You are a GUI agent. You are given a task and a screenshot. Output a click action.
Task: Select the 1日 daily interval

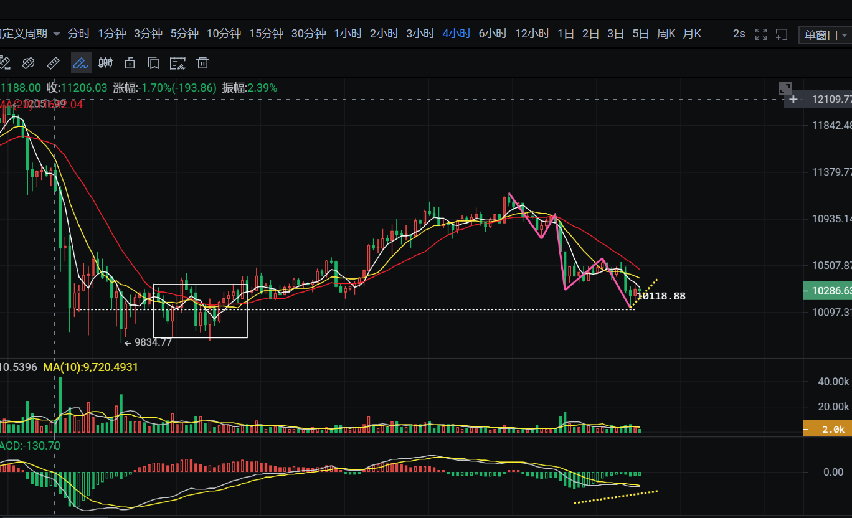(x=566, y=34)
